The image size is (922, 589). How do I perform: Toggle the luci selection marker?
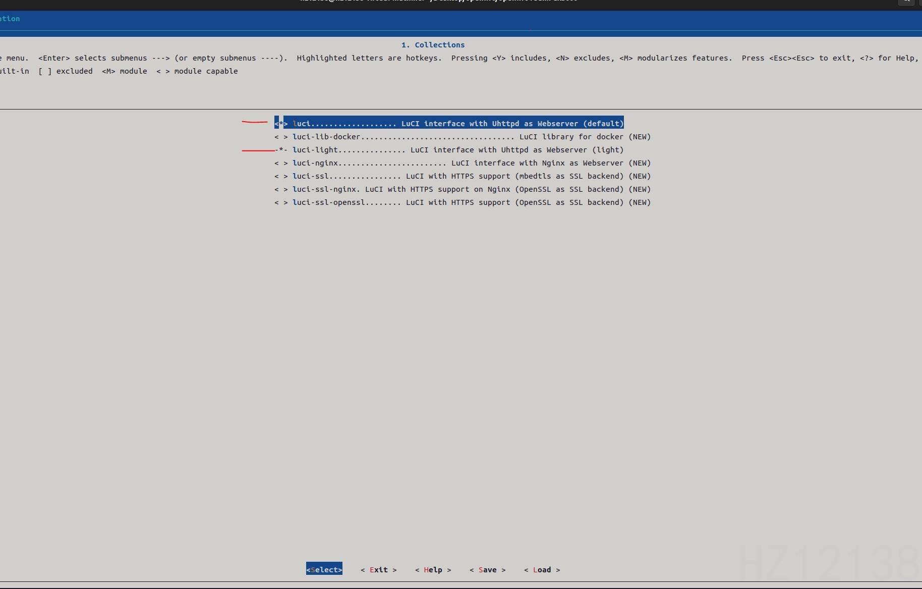[281, 124]
